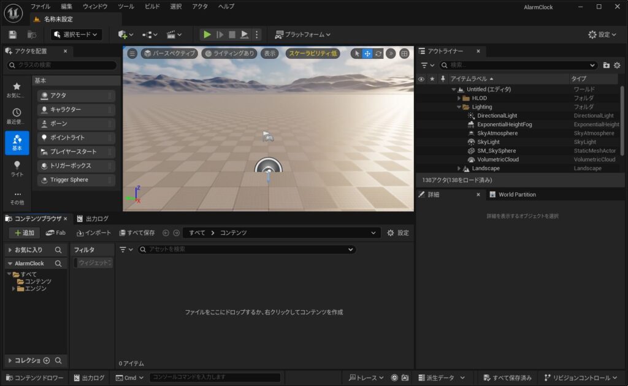
Task: Save the current level with disk icon
Action: (x=13, y=35)
